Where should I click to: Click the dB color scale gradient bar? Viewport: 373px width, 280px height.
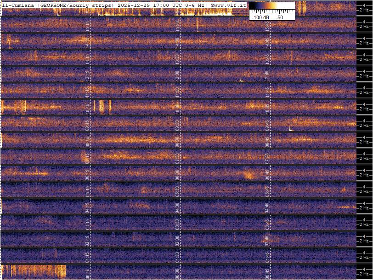point(272,6)
